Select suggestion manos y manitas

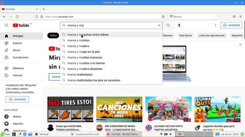[x=111, y=40]
